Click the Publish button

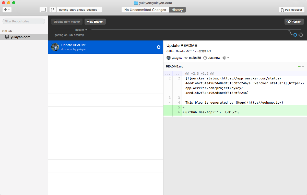(294, 22)
